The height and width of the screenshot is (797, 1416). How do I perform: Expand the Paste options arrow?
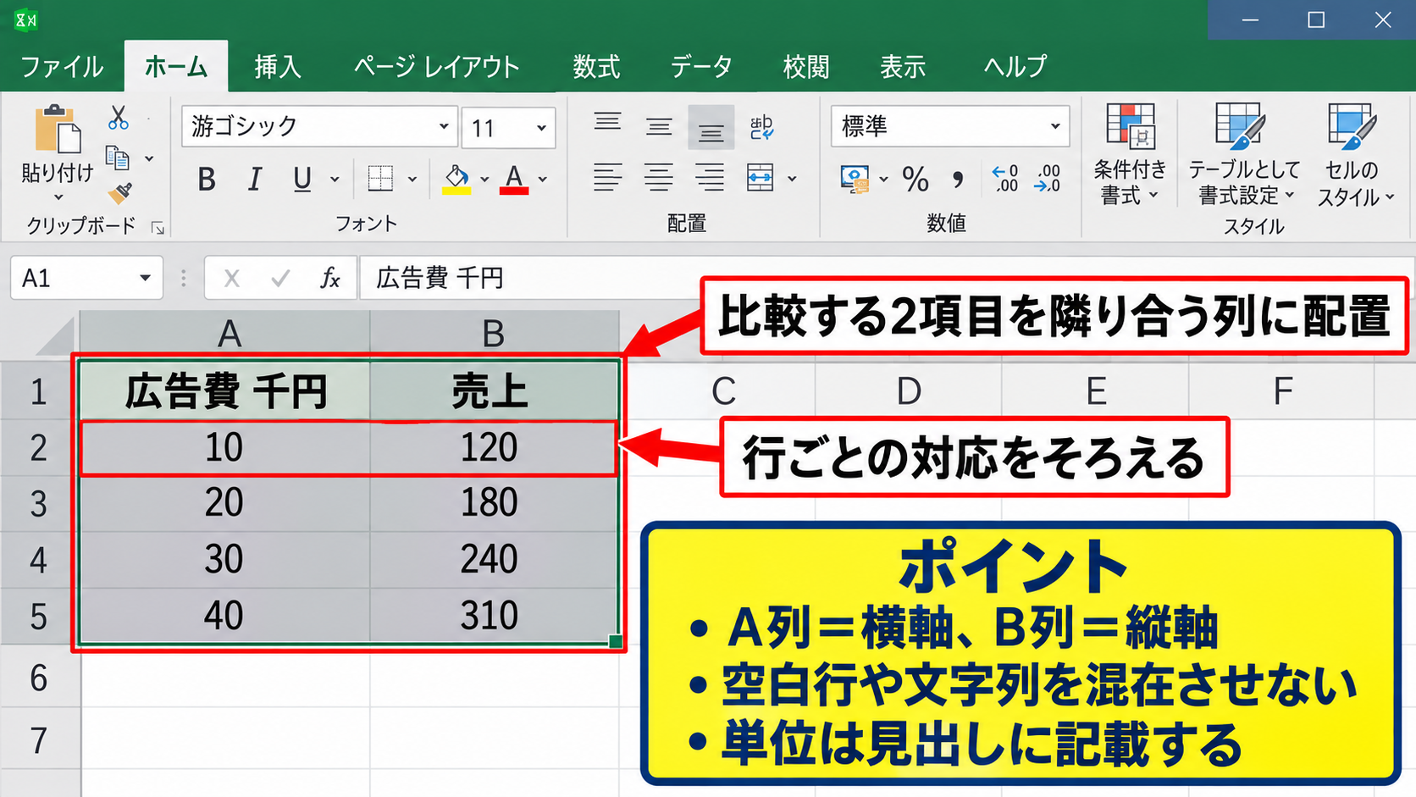tap(58, 198)
